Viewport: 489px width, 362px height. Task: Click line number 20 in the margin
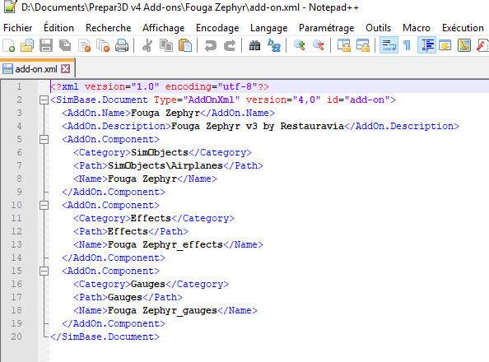tap(16, 336)
